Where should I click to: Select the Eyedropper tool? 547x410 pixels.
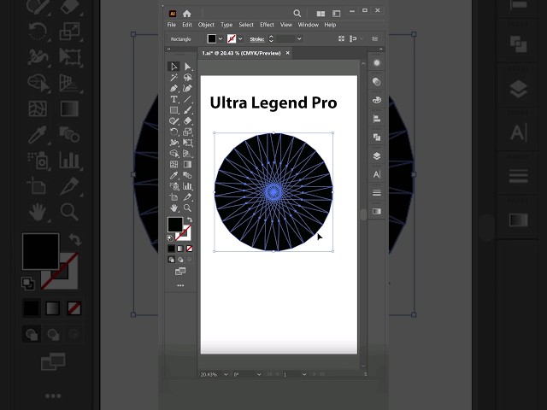pos(174,175)
